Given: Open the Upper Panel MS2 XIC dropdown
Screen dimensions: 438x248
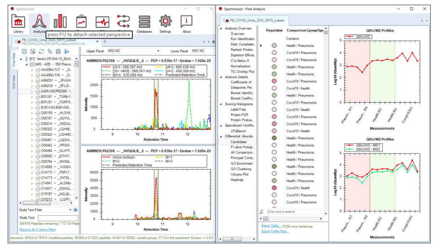Looking at the screenshot, I should point(134,51).
